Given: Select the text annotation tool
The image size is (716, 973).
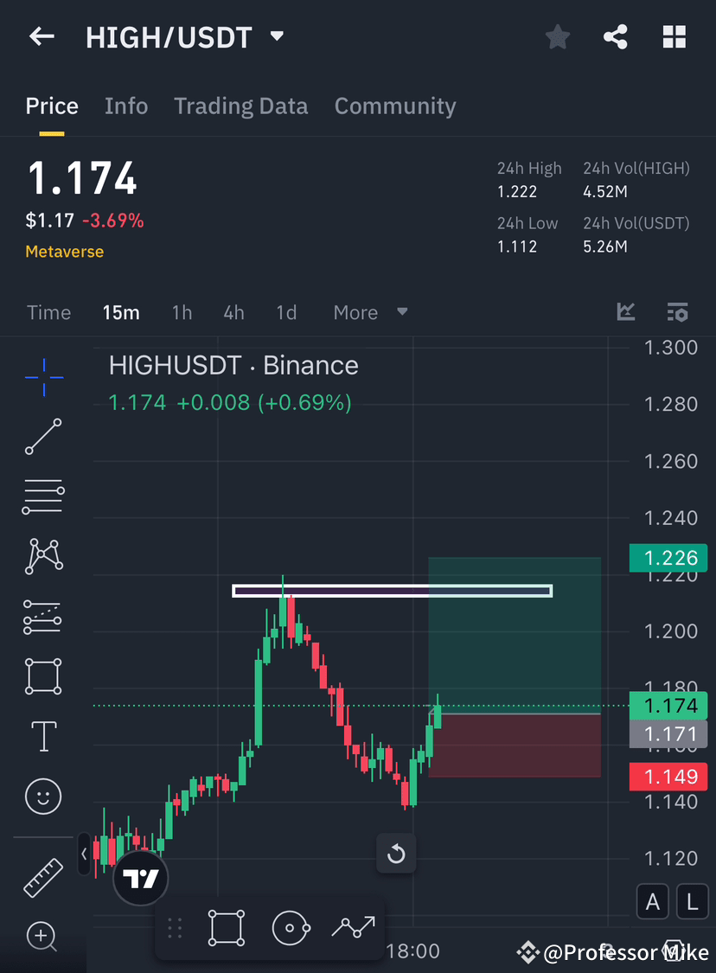Looking at the screenshot, I should [x=43, y=736].
